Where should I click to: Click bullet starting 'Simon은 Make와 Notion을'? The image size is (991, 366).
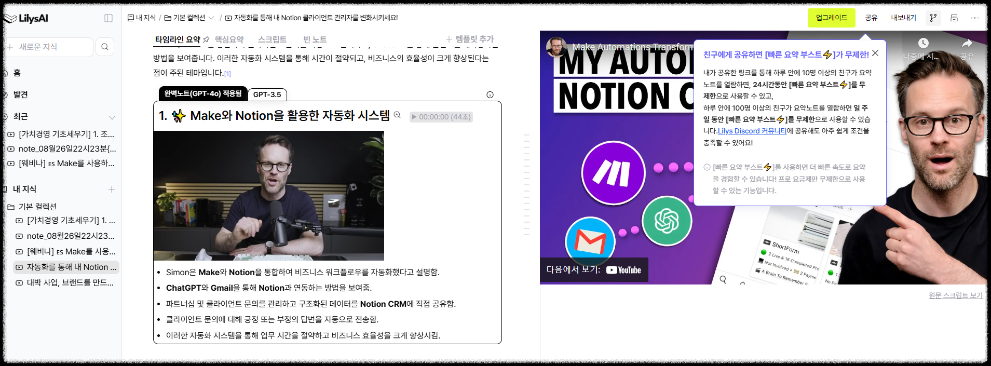[x=303, y=272]
